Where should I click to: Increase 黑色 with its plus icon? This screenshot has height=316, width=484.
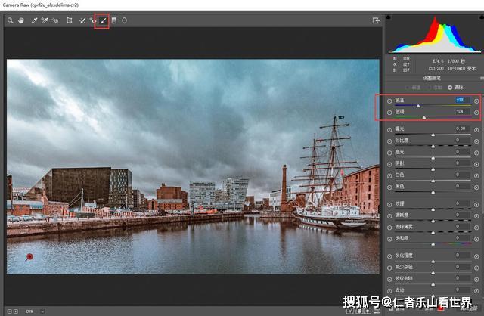tap(476, 187)
